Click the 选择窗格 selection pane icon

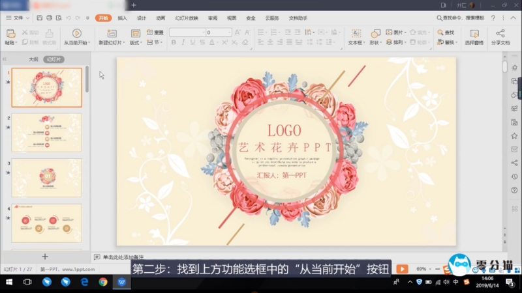(474, 33)
